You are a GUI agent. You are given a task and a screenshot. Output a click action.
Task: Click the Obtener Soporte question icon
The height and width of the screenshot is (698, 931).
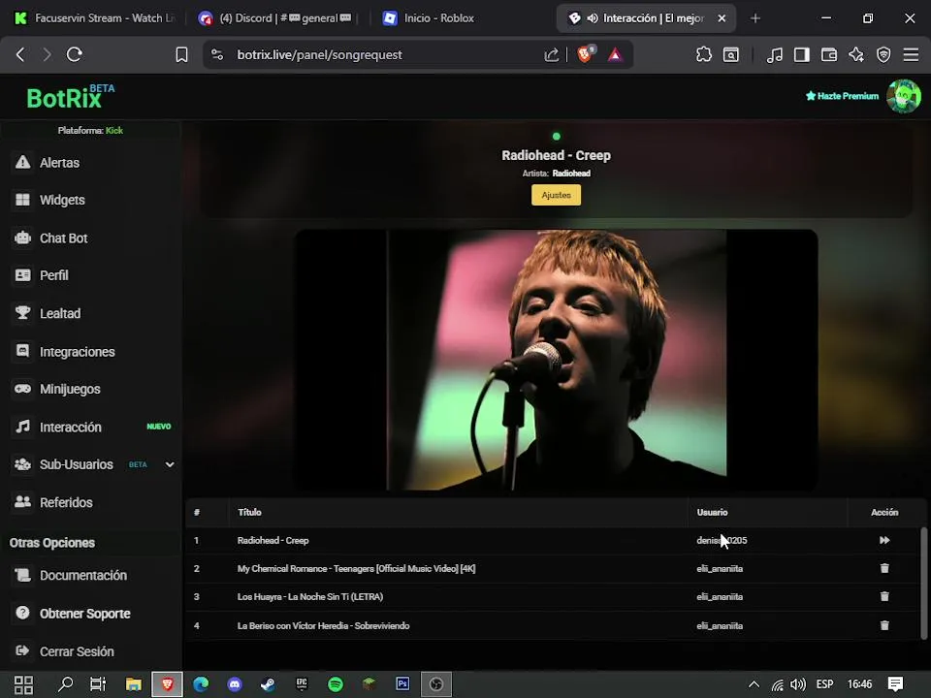(22, 613)
